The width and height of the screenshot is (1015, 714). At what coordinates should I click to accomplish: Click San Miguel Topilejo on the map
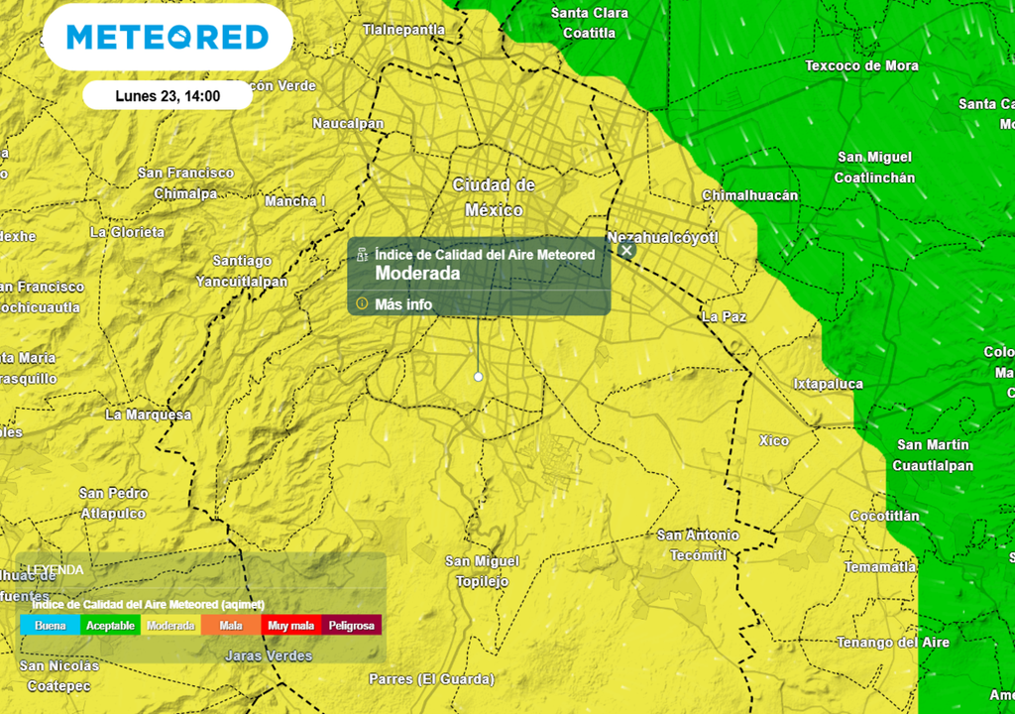[483, 571]
